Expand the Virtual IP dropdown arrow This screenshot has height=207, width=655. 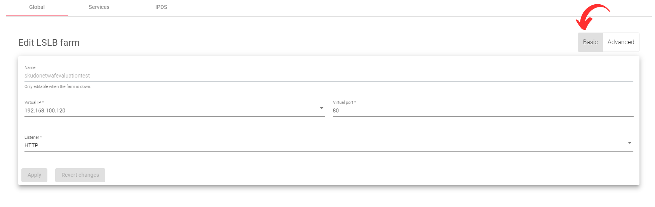pyautogui.click(x=322, y=108)
